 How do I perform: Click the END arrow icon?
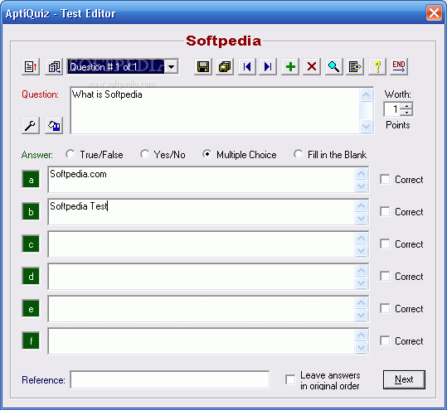pyautogui.click(x=399, y=67)
